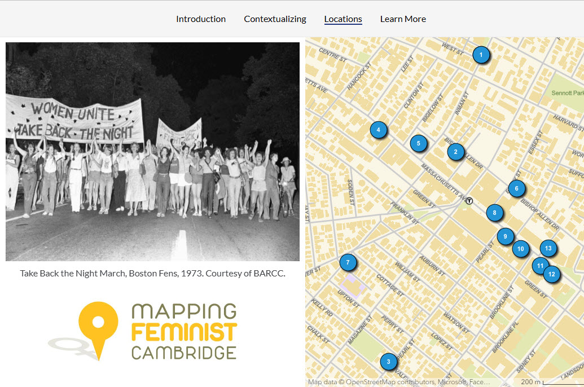Select the marker labeled 11

[540, 265]
